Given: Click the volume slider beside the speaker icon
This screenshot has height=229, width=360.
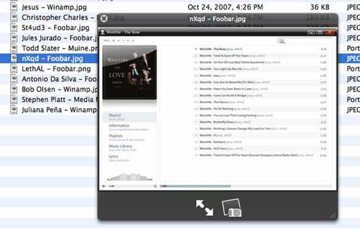Looking at the screenshot, I should [x=131, y=186].
